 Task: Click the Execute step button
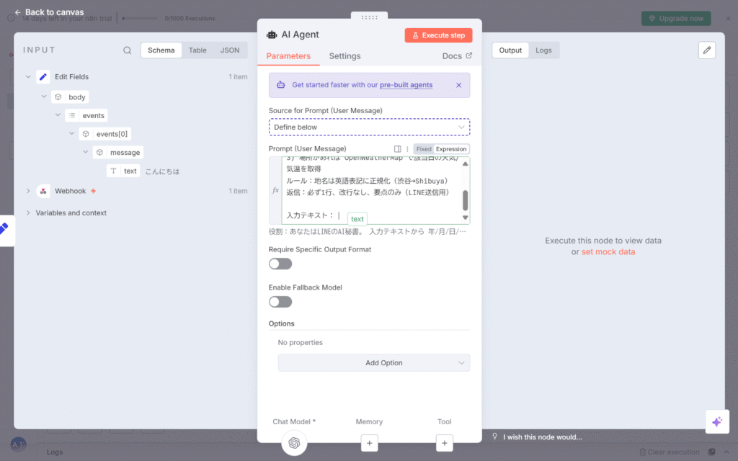(x=438, y=35)
